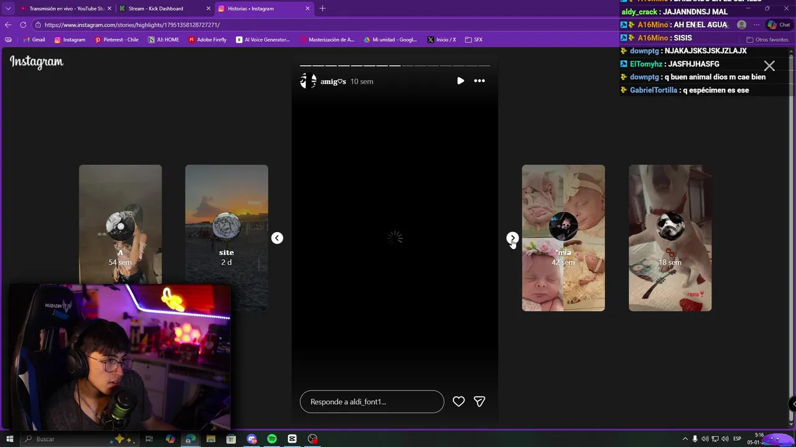
Task: Open the Instagram bookmark
Action: (70, 40)
